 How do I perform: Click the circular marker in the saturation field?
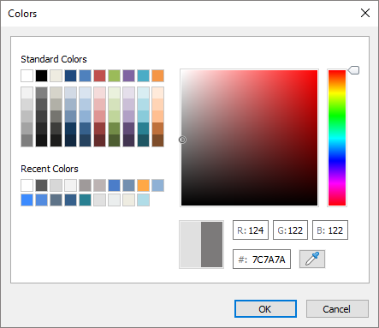(x=182, y=140)
